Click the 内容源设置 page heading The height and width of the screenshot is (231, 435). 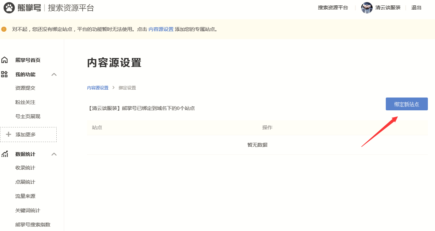(114, 63)
